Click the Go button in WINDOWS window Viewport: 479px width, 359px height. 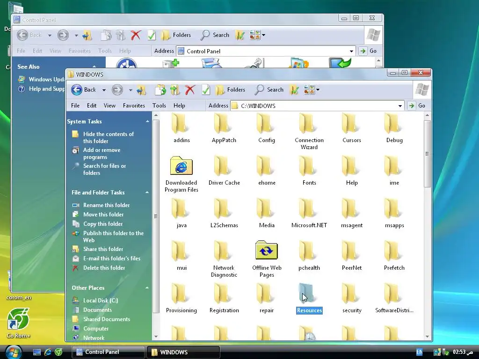[x=418, y=106]
